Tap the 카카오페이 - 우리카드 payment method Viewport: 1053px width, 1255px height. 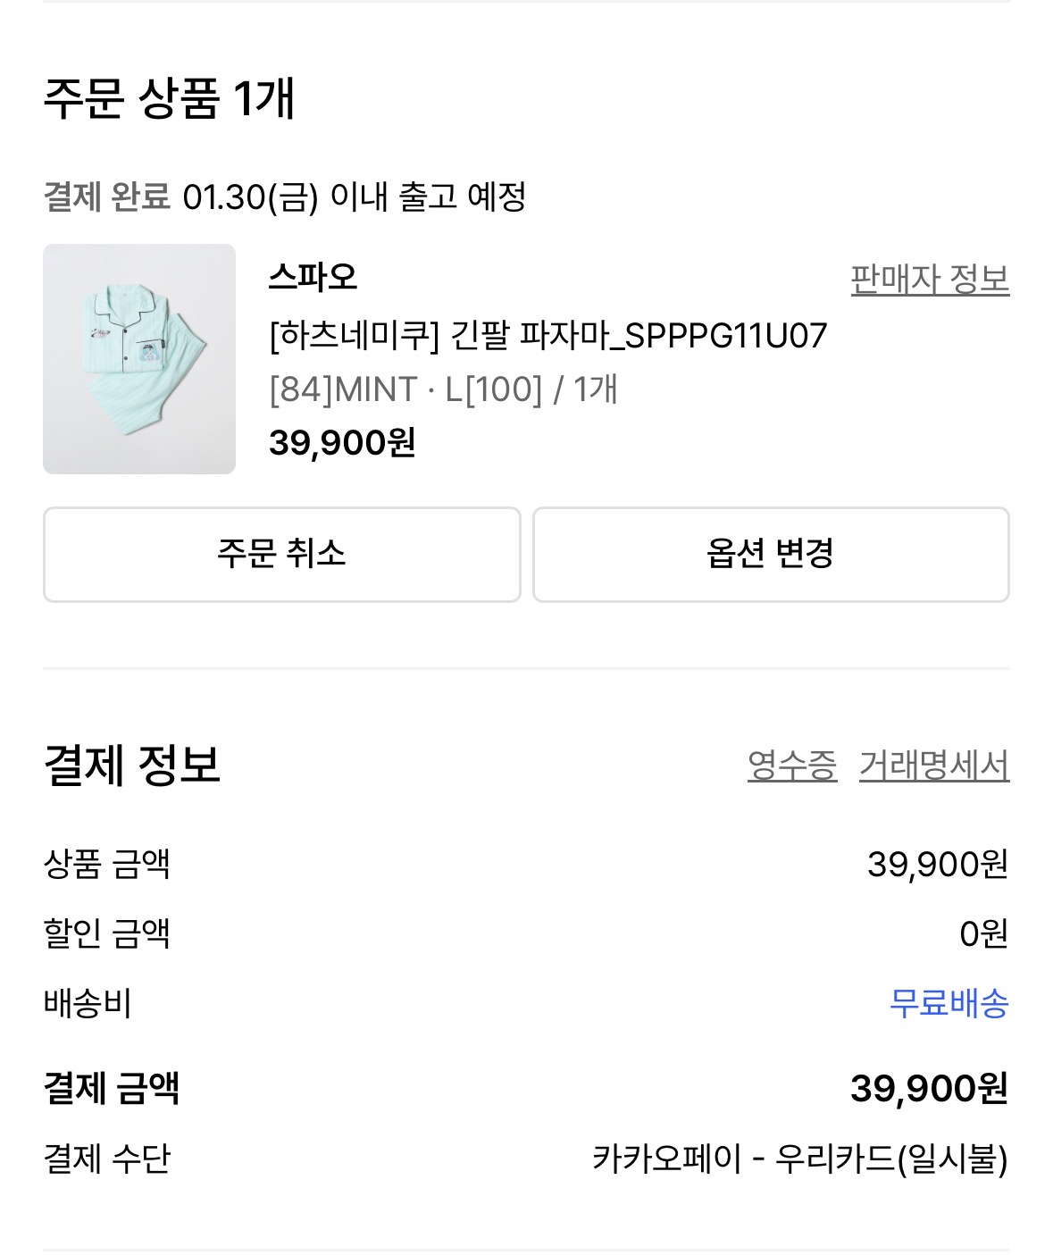click(799, 1159)
